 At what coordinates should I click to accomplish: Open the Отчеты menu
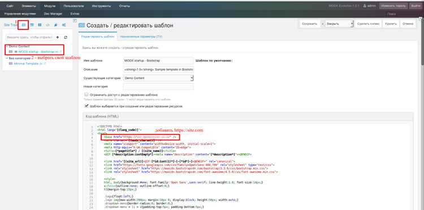click(x=124, y=6)
